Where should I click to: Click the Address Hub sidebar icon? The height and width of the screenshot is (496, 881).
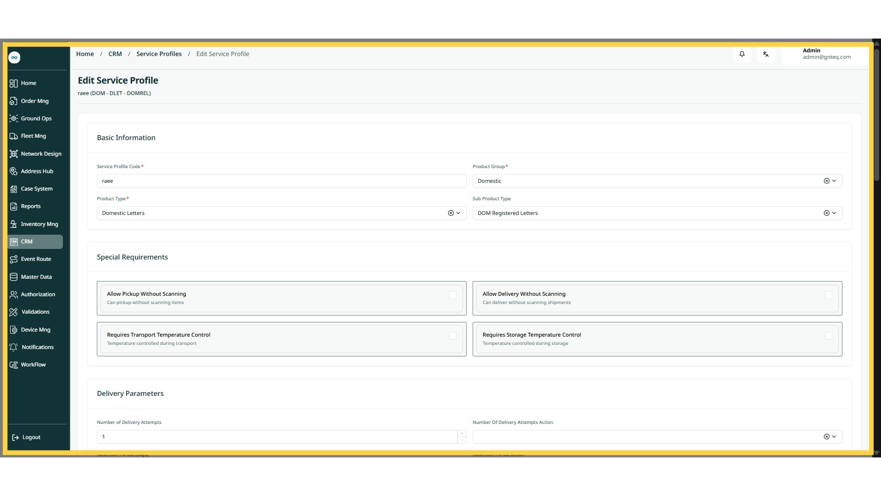point(14,171)
